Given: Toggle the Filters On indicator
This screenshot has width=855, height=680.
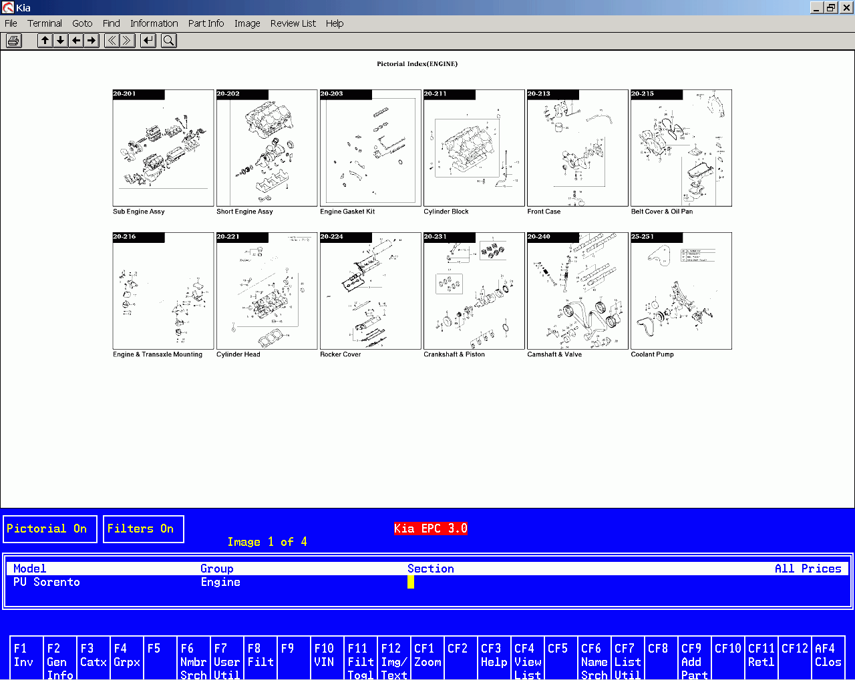Looking at the screenshot, I should coord(144,529).
